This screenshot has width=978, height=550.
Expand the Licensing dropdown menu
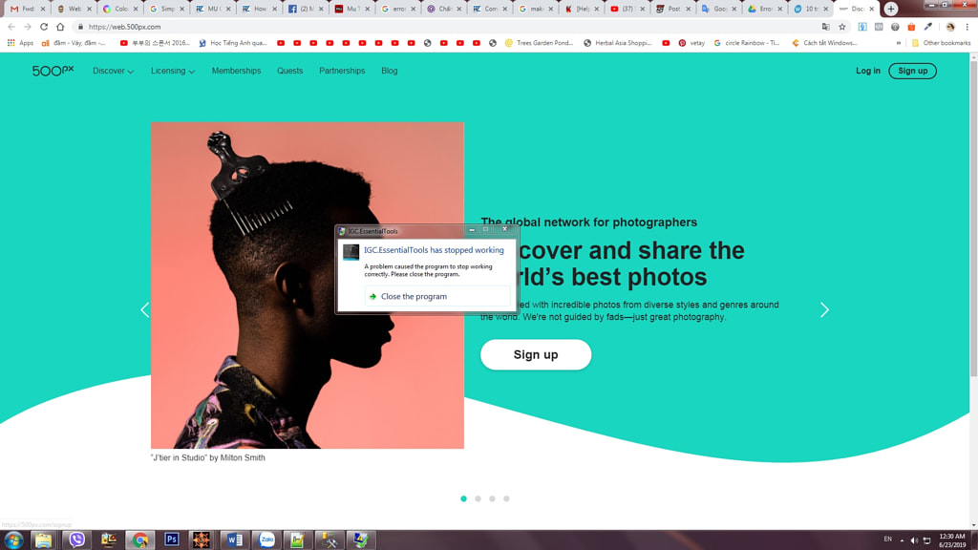pyautogui.click(x=172, y=71)
